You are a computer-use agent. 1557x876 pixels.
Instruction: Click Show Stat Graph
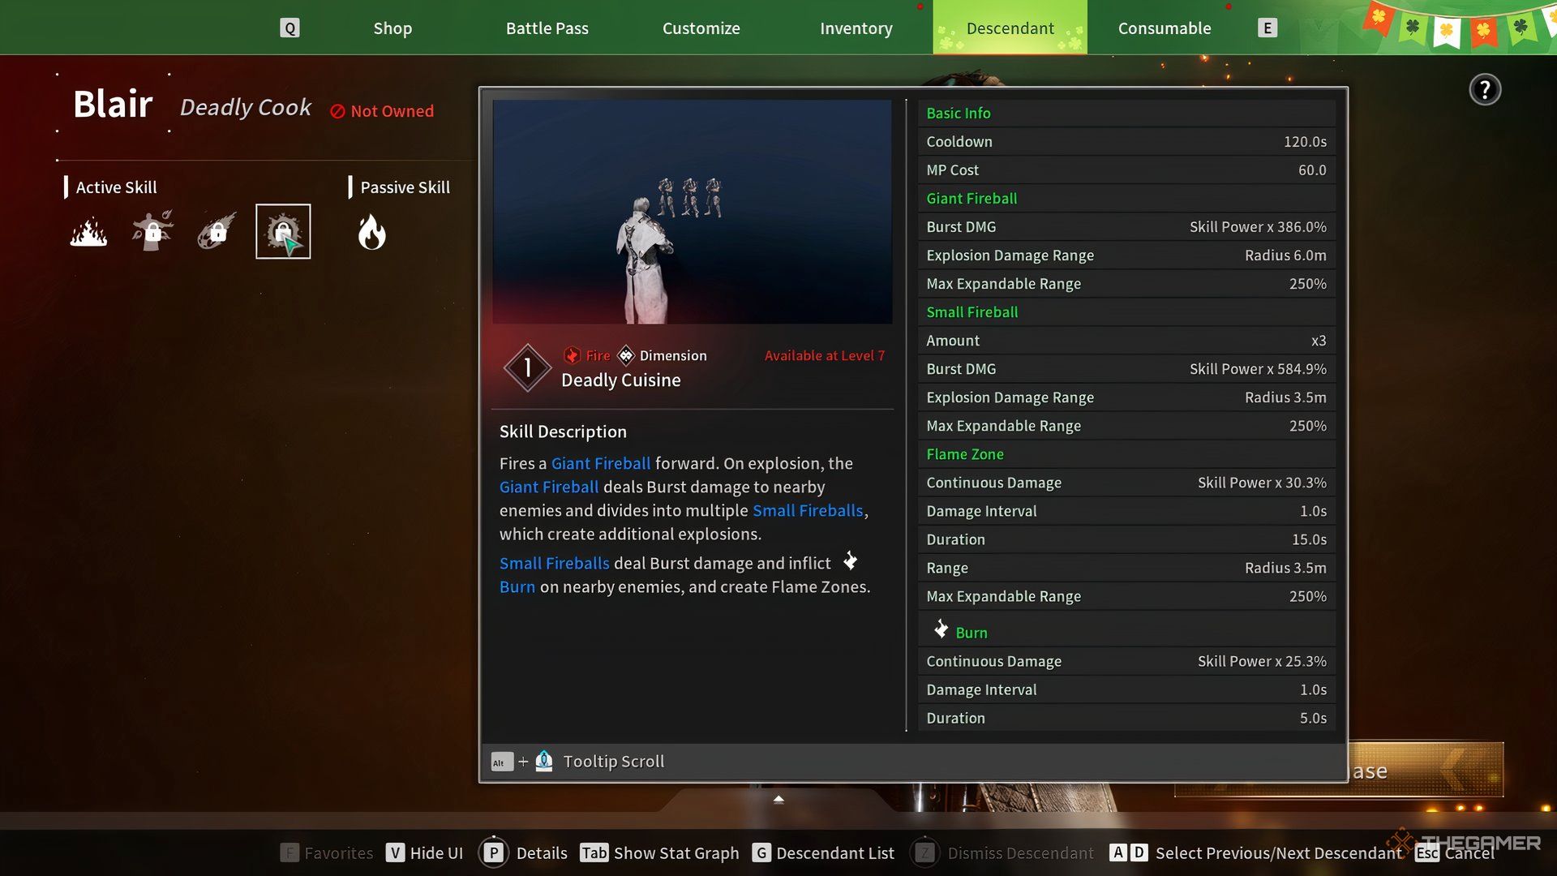676,852
